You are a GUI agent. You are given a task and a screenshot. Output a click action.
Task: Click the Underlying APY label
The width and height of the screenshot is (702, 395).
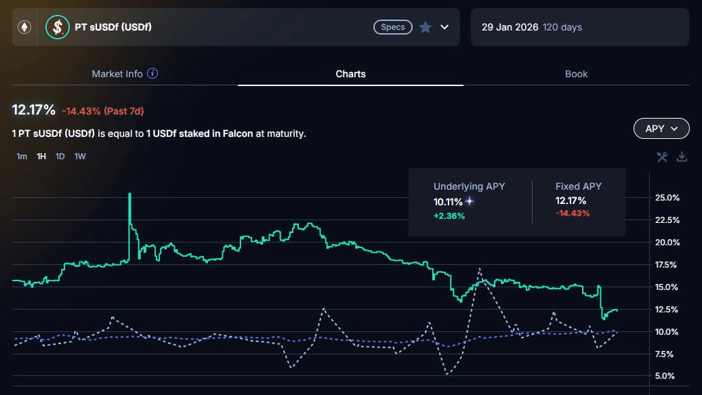(x=469, y=186)
